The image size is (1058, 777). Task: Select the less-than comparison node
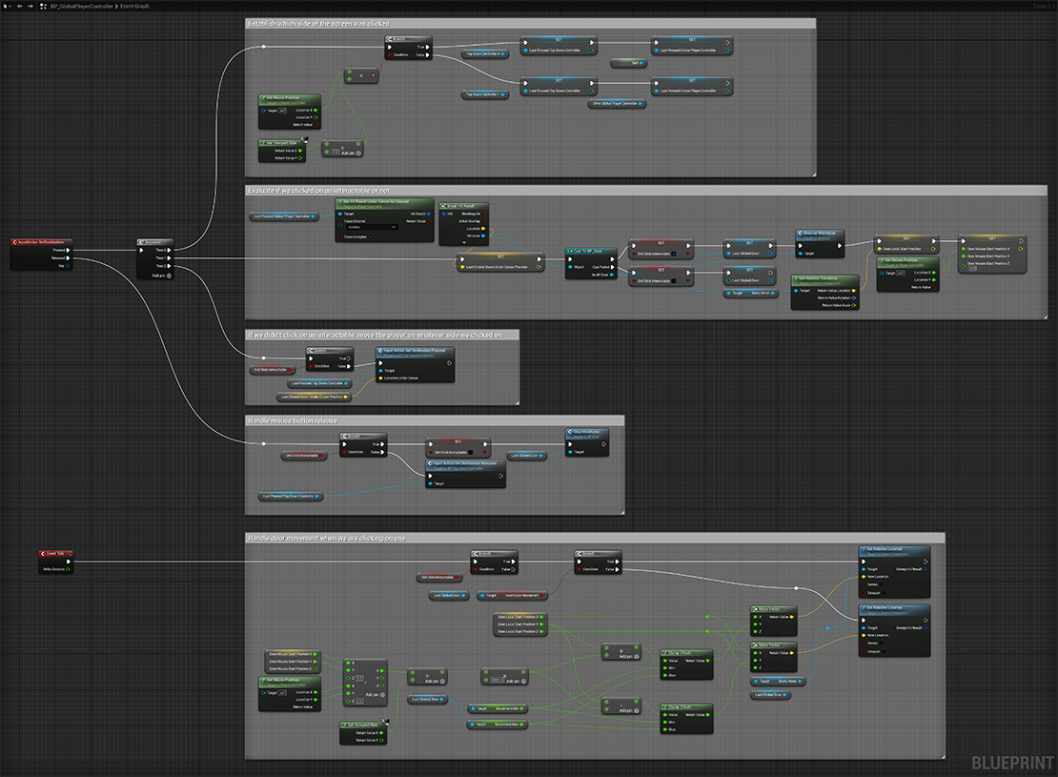[361, 75]
